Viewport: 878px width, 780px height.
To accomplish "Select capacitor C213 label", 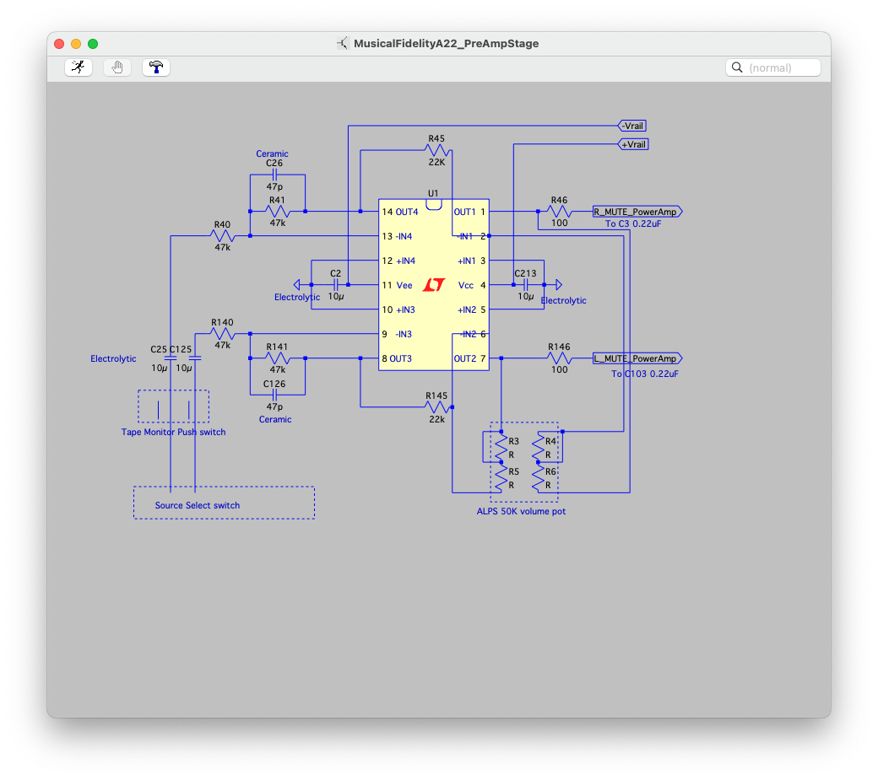I will 525,273.
